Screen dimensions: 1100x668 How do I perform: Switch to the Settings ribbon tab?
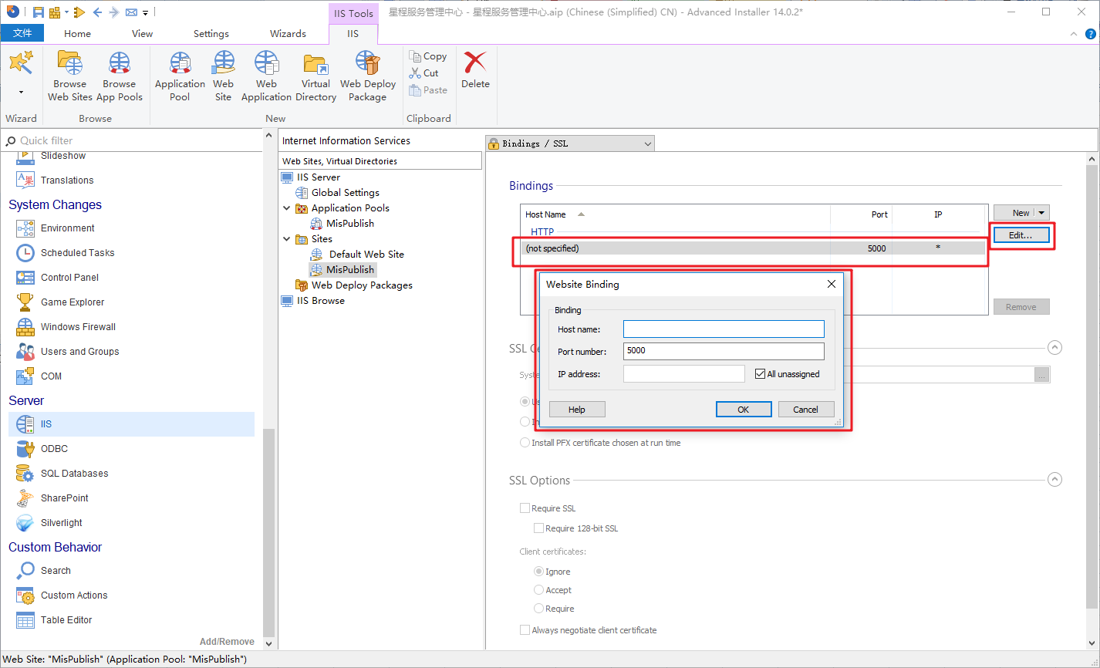211,33
